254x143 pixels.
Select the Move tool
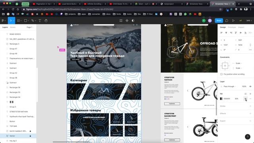(x=11, y=21)
